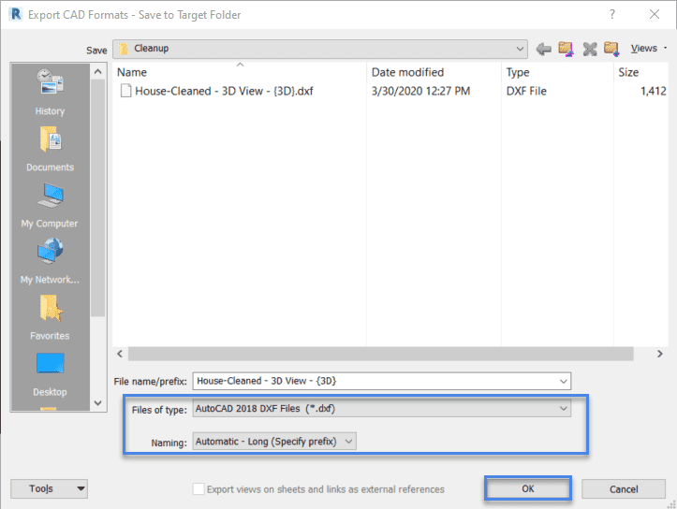
Task: Expand the Cleanup save-in folder dropdown
Action: click(520, 49)
